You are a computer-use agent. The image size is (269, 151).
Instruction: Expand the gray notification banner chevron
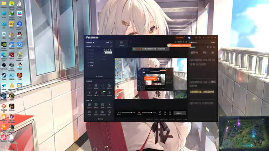[x=168, y=49]
